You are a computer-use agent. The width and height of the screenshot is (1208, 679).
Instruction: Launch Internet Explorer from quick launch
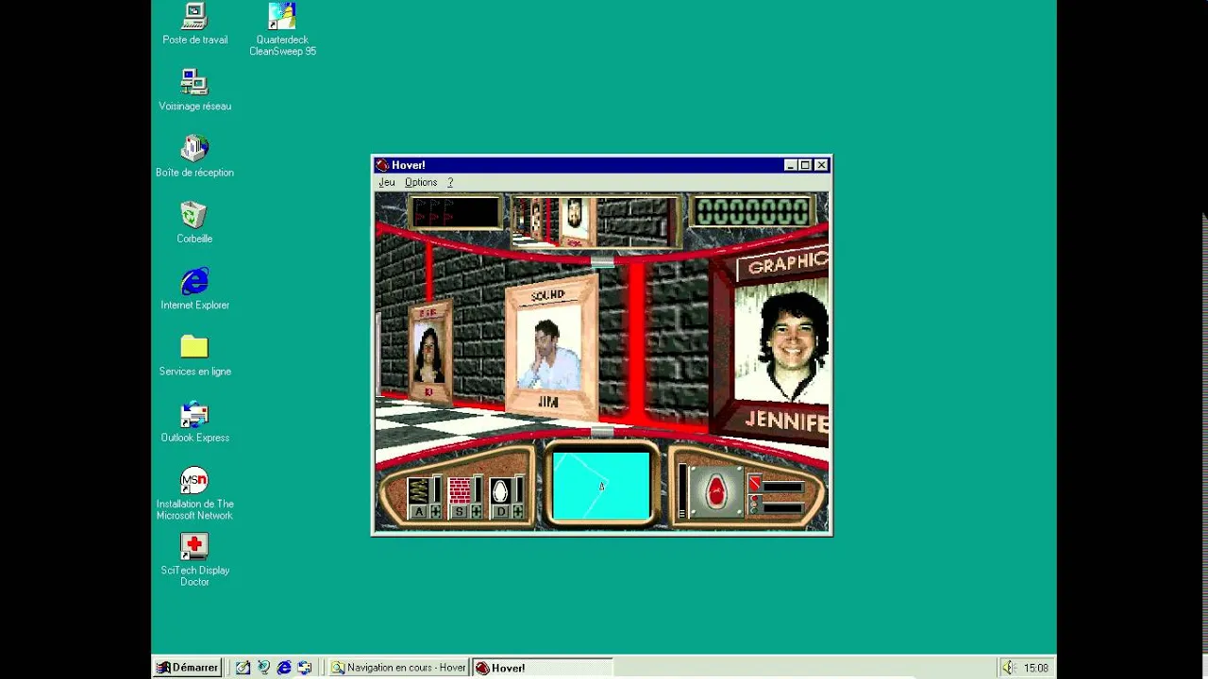(284, 668)
